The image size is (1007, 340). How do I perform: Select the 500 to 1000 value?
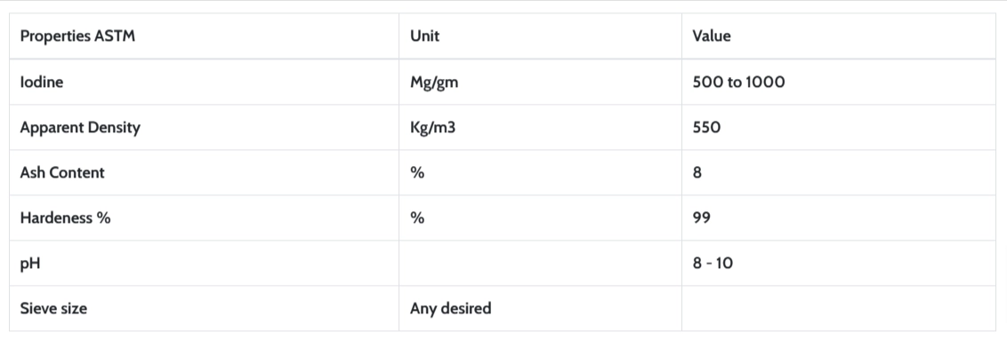738,82
